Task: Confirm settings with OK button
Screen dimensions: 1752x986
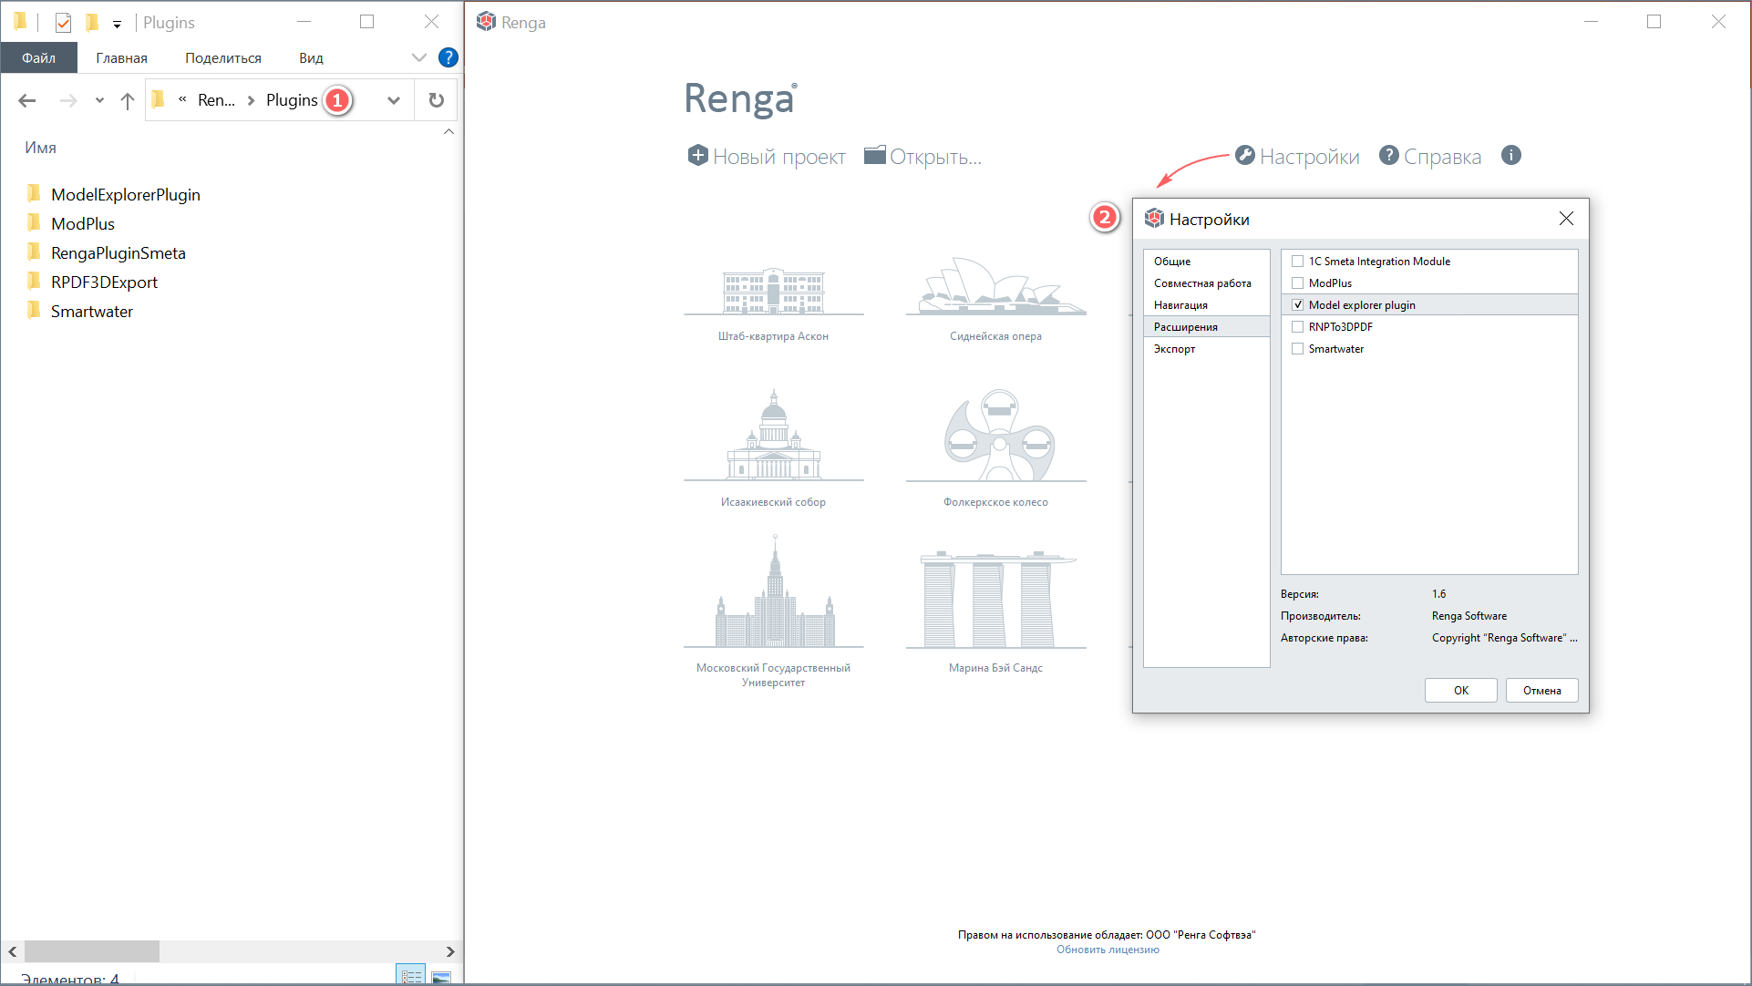Action: [x=1460, y=691]
